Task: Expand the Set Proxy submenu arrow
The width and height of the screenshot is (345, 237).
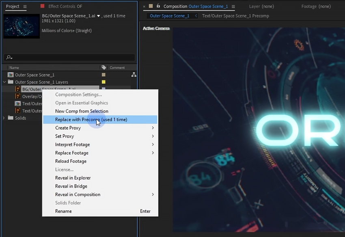Action: 153,136
